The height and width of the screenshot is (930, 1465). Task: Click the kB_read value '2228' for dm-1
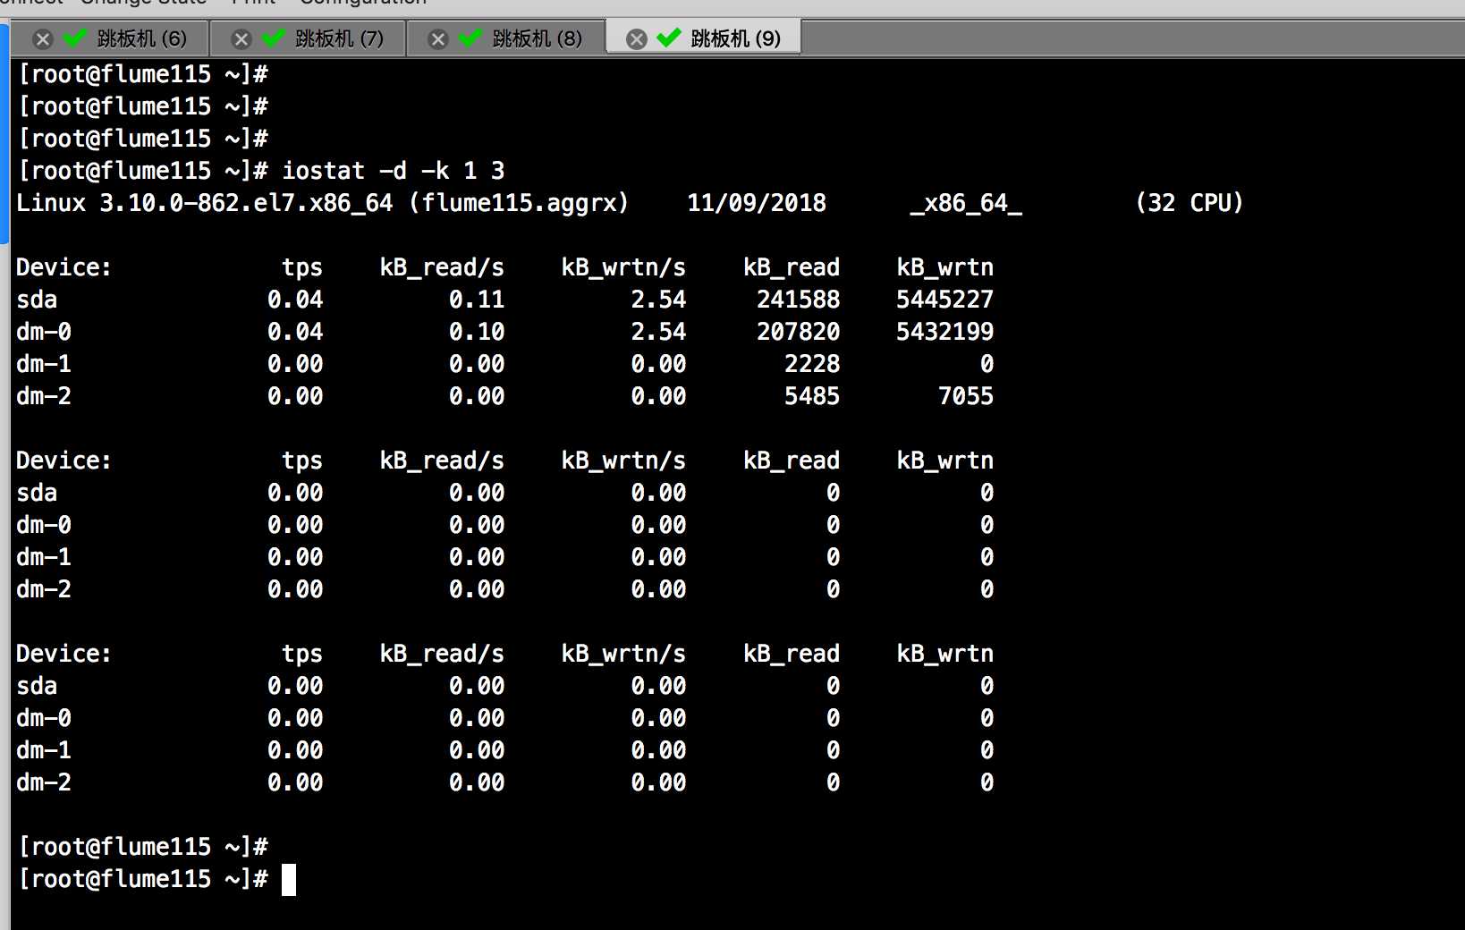tap(812, 364)
